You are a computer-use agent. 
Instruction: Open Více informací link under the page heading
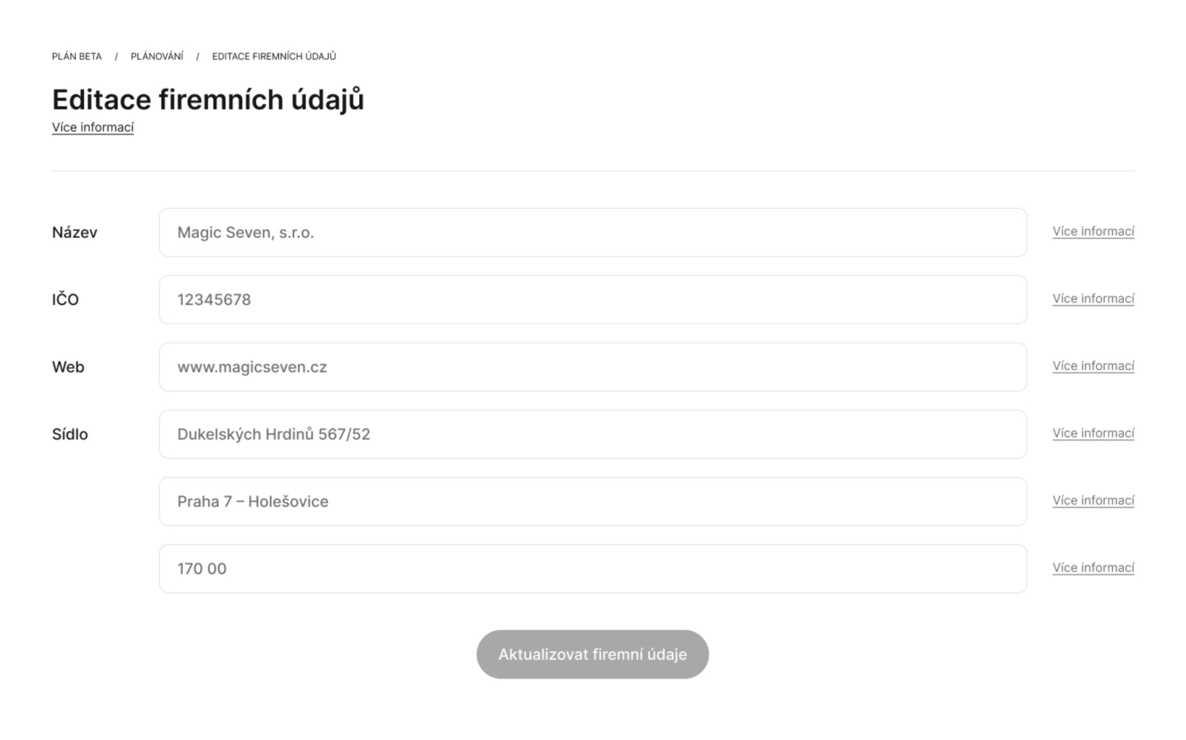tap(93, 127)
